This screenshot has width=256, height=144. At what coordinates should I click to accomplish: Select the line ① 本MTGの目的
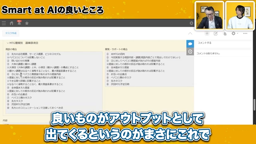pyautogui.click(x=116, y=54)
